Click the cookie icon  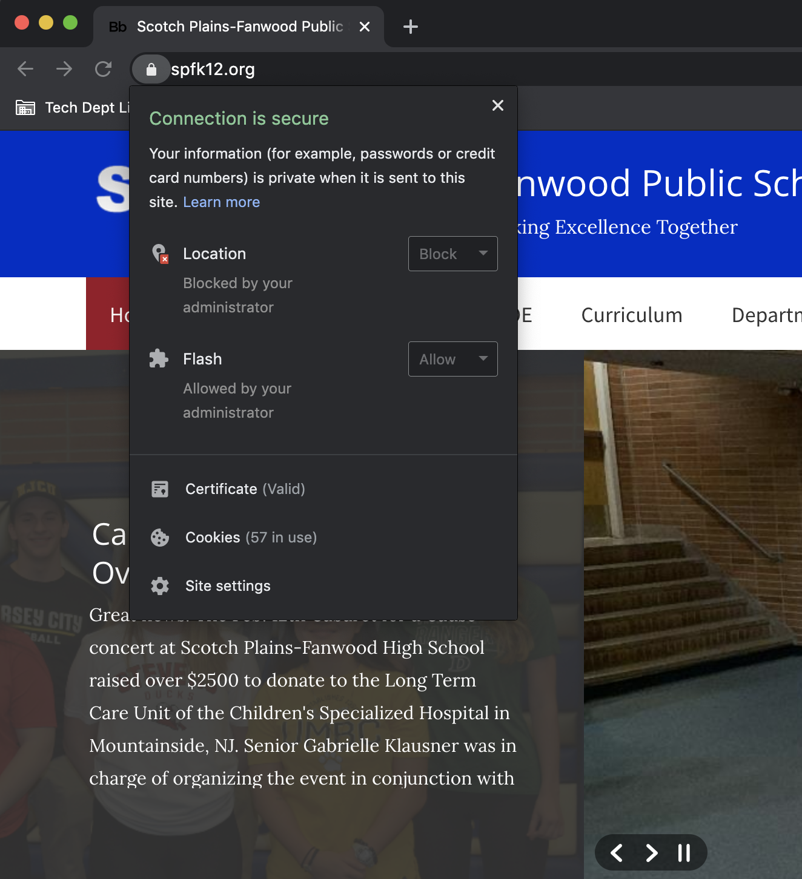[160, 538]
